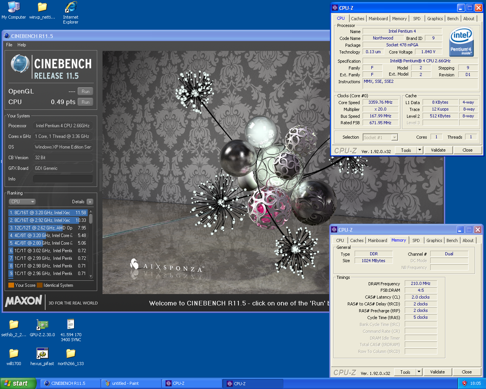The image size is (486, 389).
Task: Click Validate in Memory CPU-Z window
Action: (x=437, y=372)
